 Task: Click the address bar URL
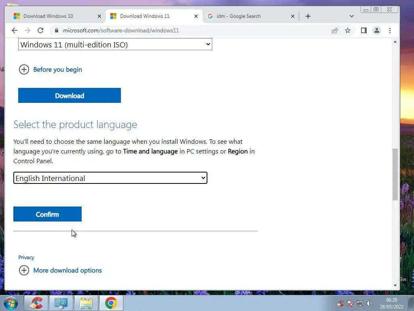click(121, 30)
